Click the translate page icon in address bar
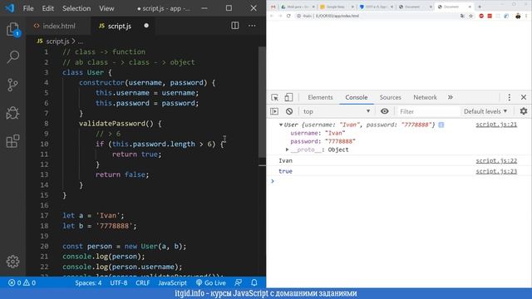 tap(462, 16)
